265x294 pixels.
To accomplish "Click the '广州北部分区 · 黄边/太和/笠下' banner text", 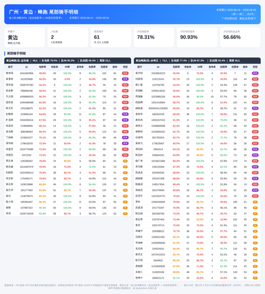I will pos(239,18).
